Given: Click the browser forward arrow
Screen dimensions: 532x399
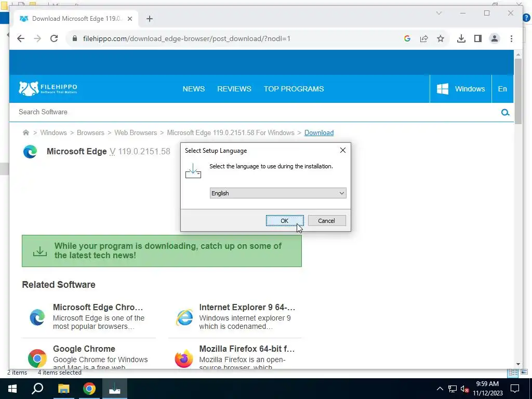Looking at the screenshot, I should [37, 38].
